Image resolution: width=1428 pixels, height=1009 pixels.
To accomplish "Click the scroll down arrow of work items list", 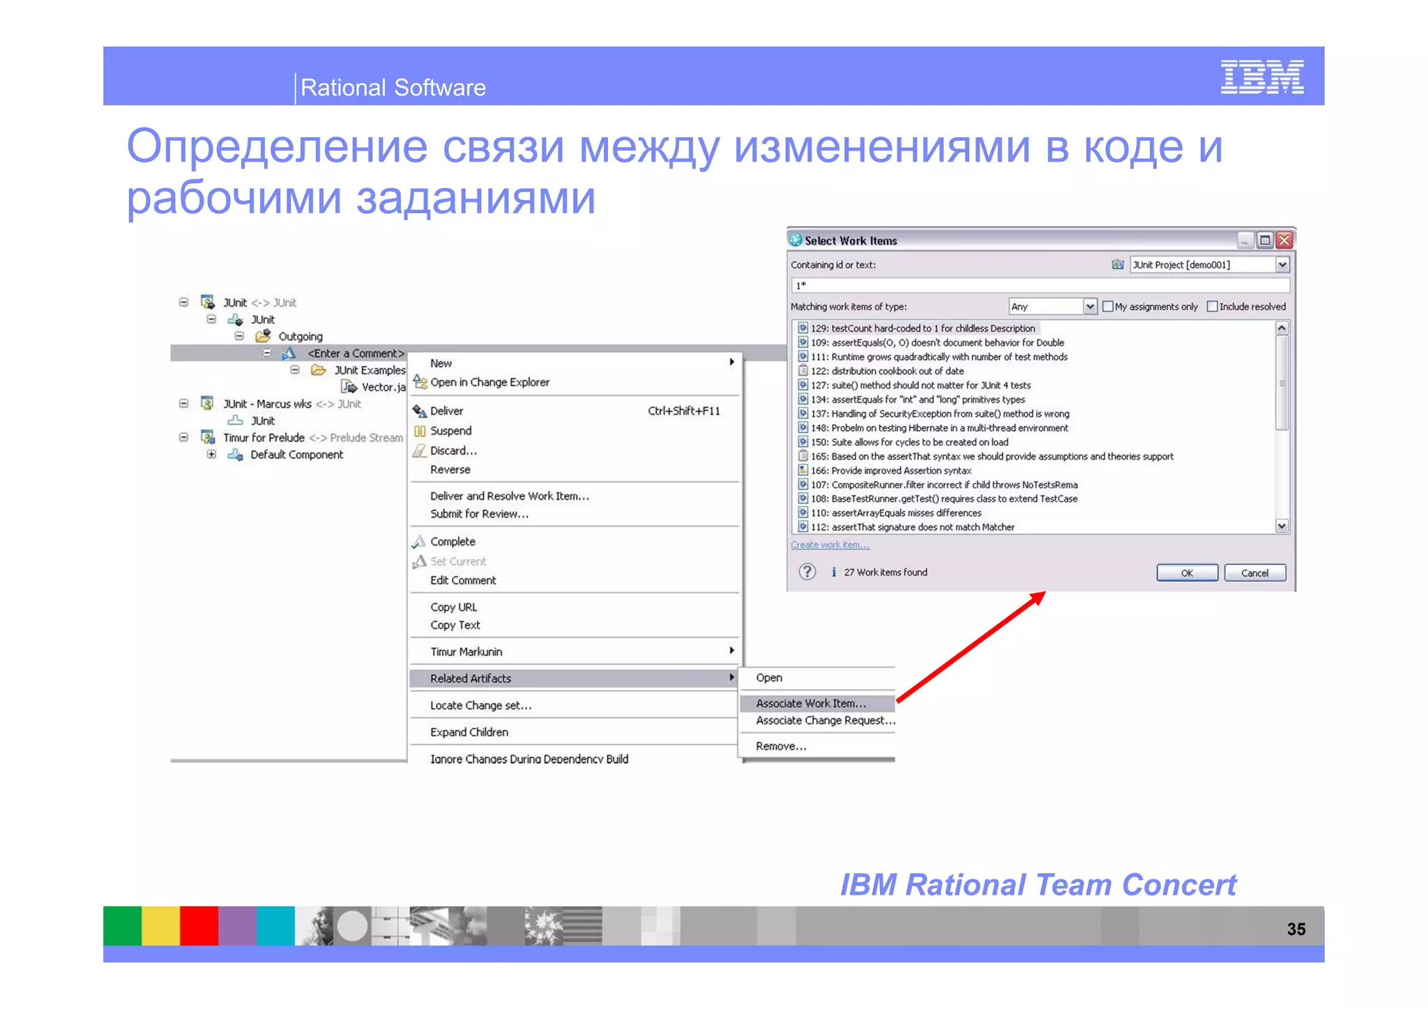I will pyautogui.click(x=1282, y=526).
